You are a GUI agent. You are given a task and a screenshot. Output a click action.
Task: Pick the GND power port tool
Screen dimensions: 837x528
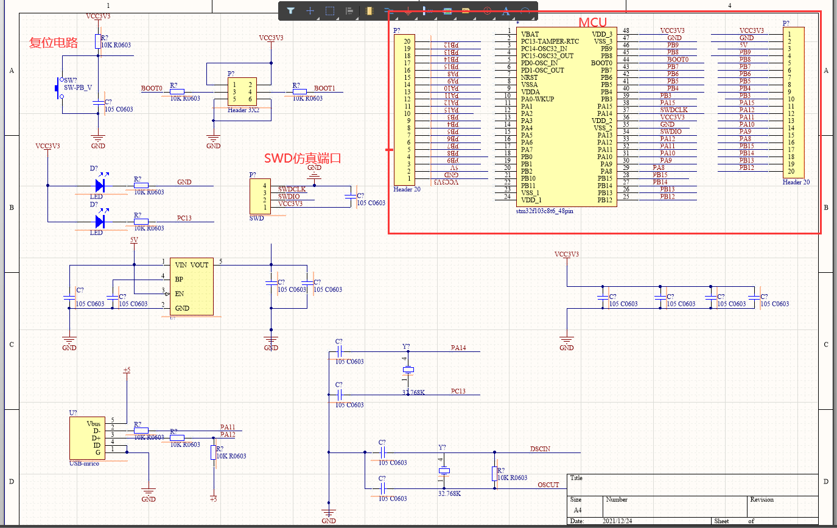pos(408,10)
